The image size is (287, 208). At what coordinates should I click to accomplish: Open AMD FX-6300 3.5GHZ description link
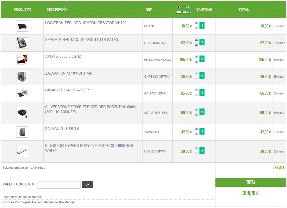[63, 57]
